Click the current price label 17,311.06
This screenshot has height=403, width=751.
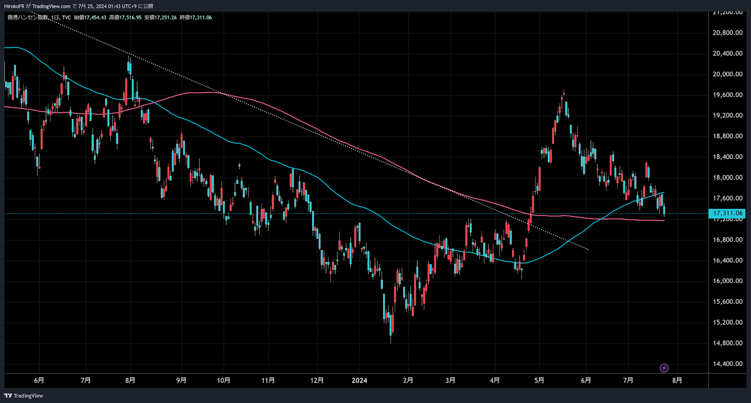pyautogui.click(x=728, y=213)
